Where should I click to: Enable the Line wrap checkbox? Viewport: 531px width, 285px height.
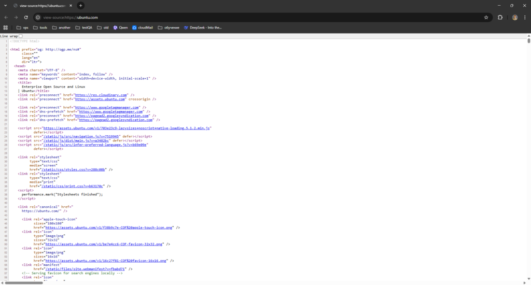[21, 36]
